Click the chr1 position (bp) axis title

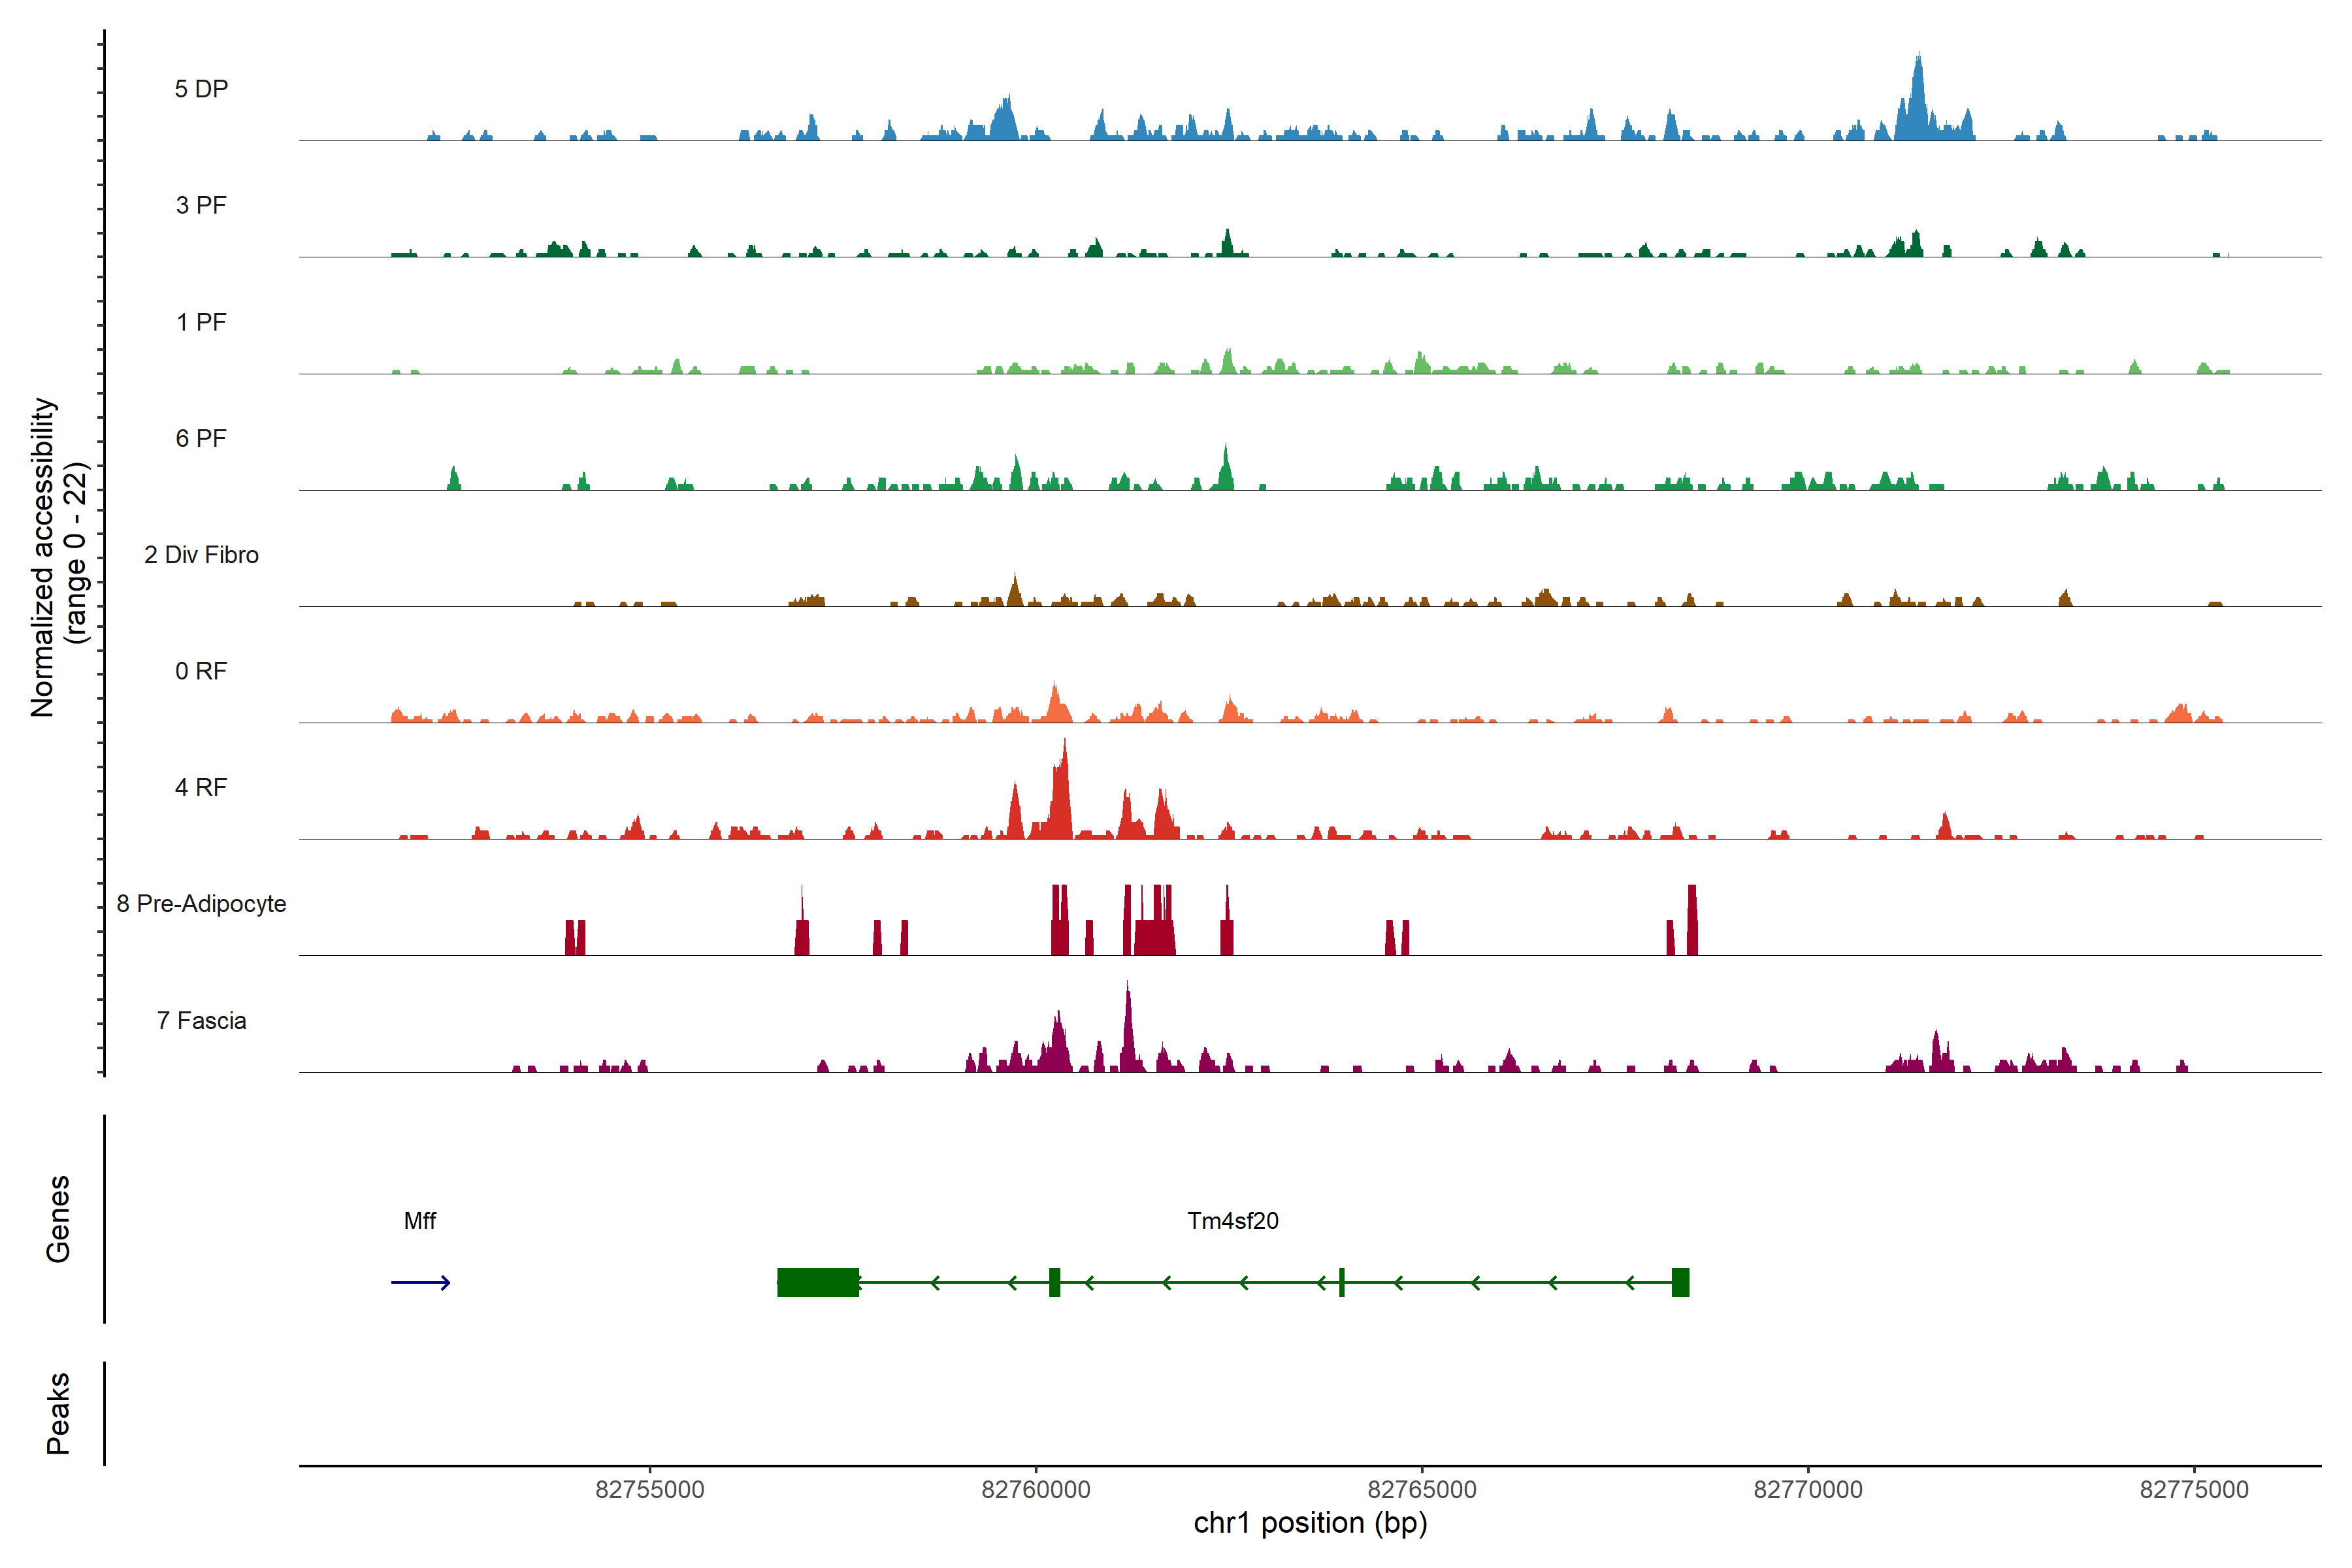[1310, 1523]
